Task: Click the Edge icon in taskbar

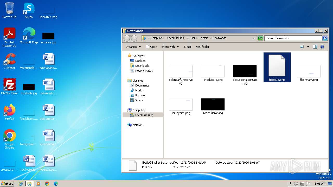Action: [56, 184]
